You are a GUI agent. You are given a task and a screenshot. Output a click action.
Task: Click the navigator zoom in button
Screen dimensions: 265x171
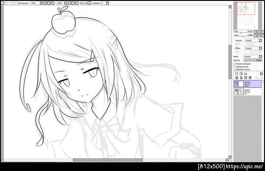pos(259,32)
